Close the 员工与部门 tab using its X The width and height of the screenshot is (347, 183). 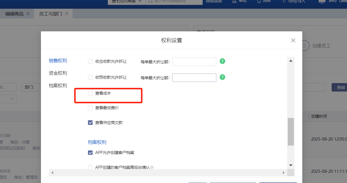pos(67,14)
